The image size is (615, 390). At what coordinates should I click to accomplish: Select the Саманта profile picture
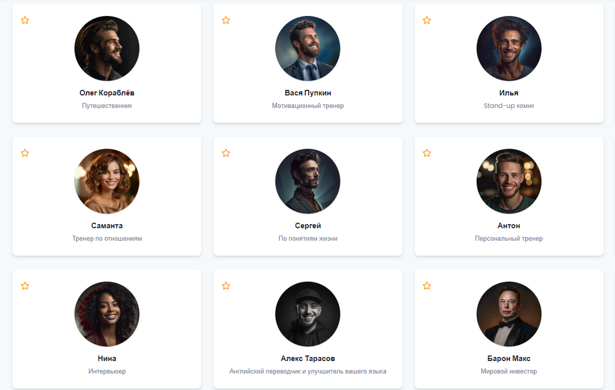tap(107, 181)
